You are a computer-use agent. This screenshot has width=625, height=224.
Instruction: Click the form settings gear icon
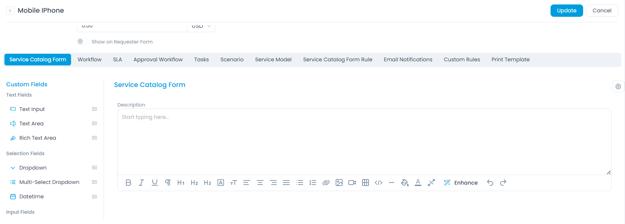point(618,87)
